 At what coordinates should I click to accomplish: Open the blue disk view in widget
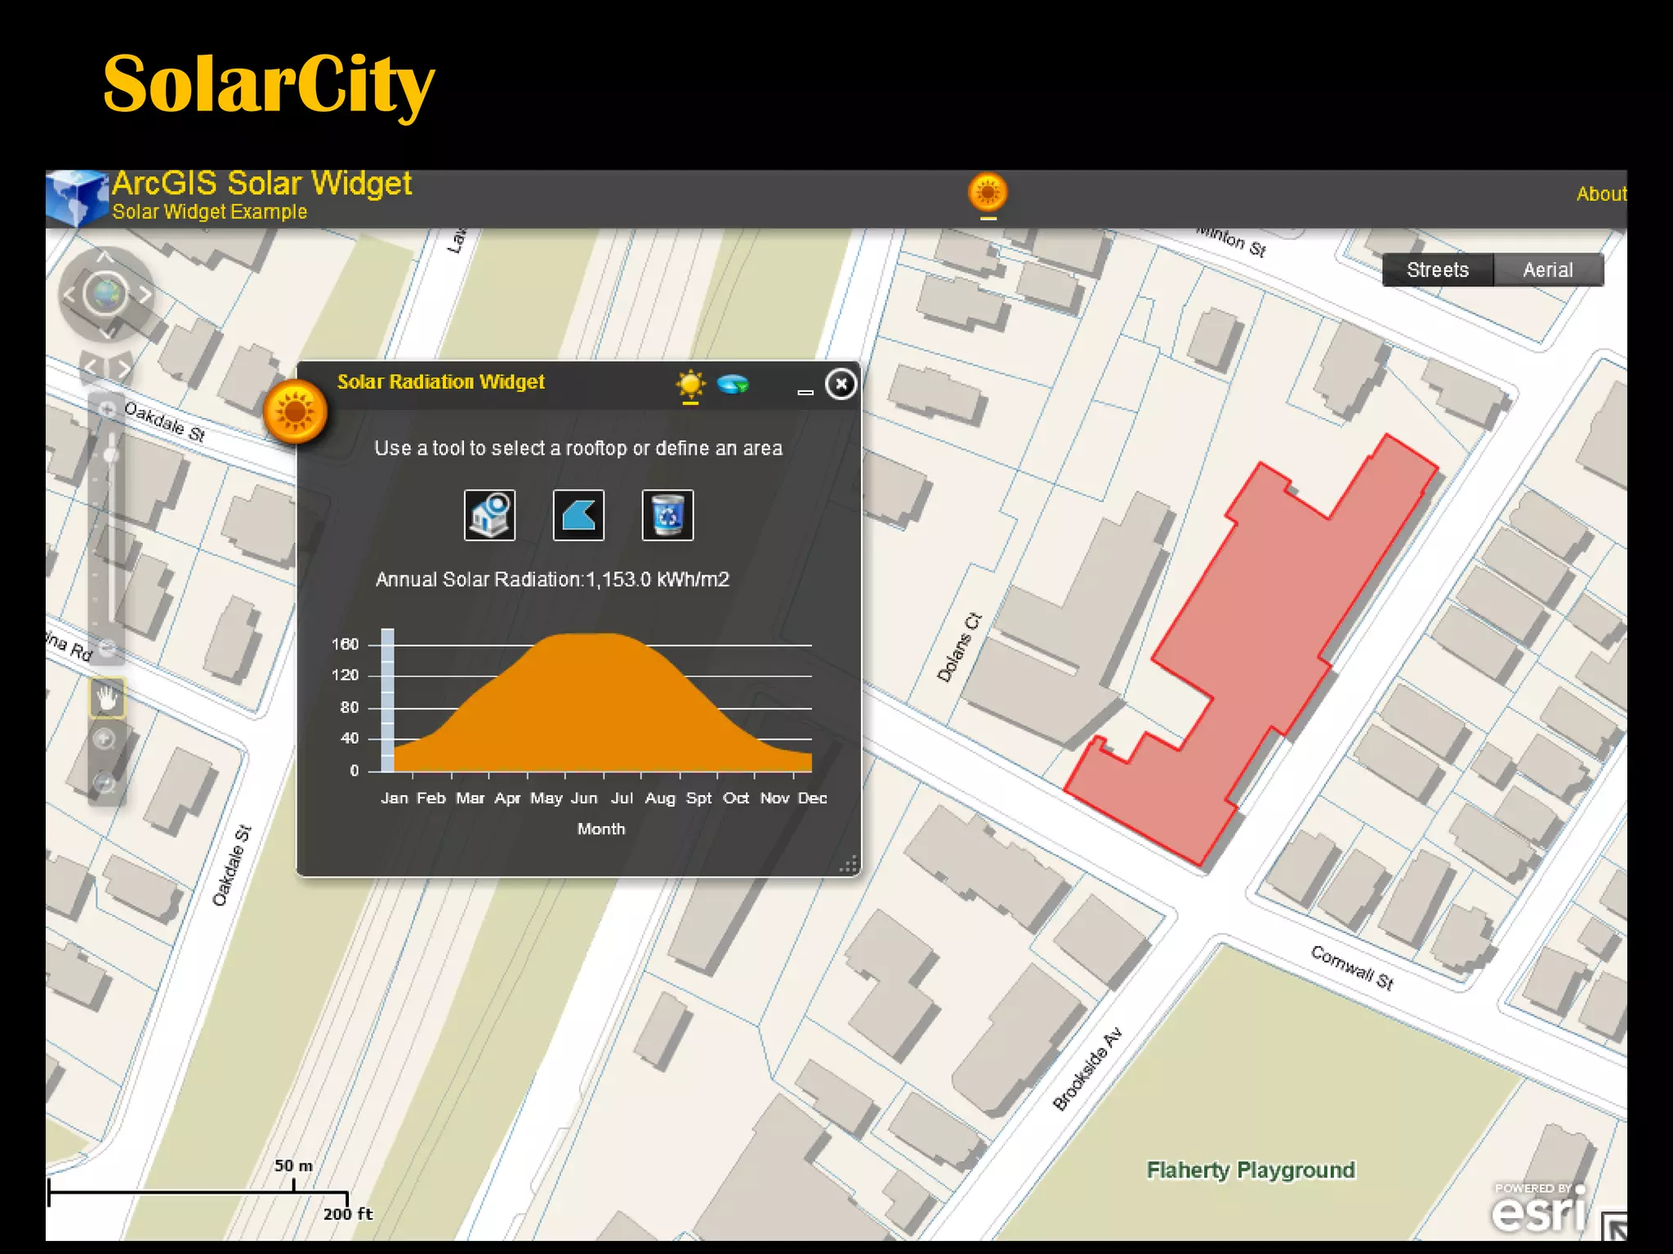tap(733, 384)
